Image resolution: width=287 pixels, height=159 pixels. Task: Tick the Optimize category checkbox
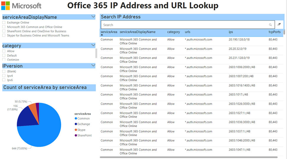point(4,59)
